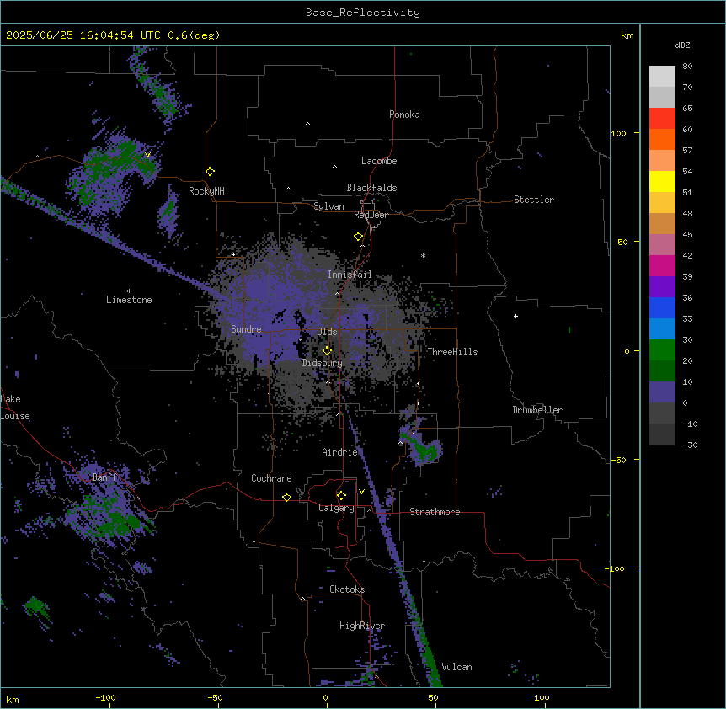Image resolution: width=726 pixels, height=709 pixels.
Task: Click the Banff label
Action: point(104,477)
